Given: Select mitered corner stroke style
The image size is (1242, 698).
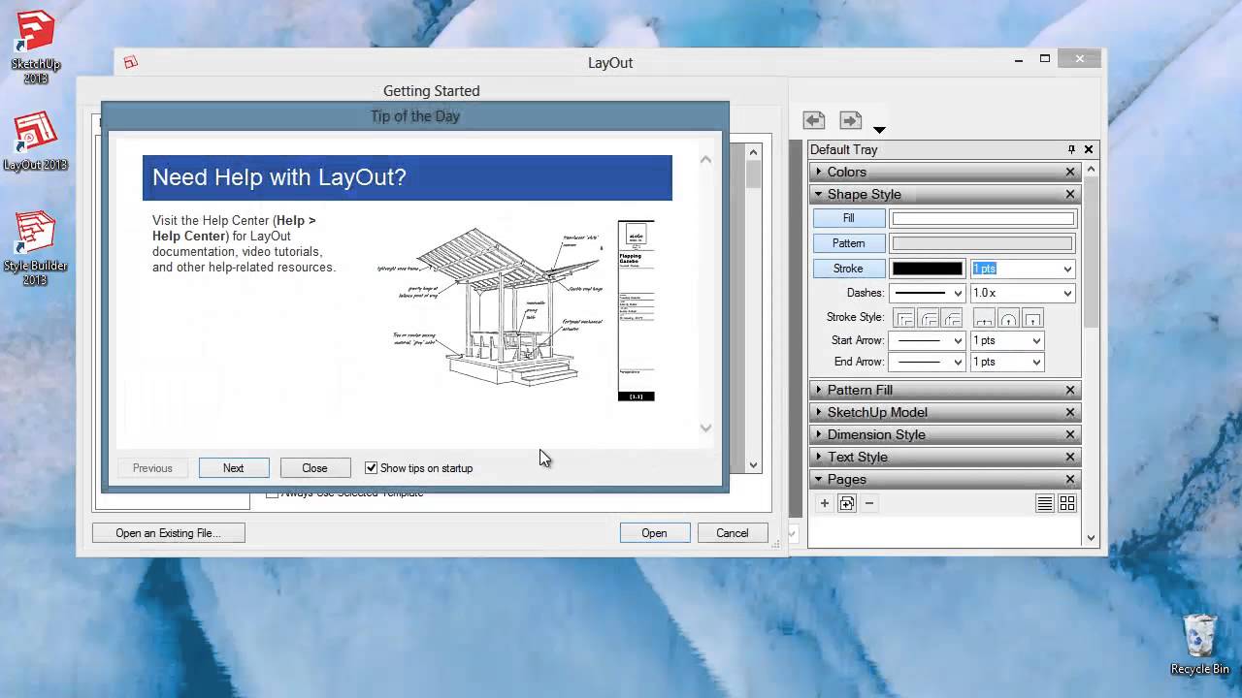Looking at the screenshot, I should 903,318.
